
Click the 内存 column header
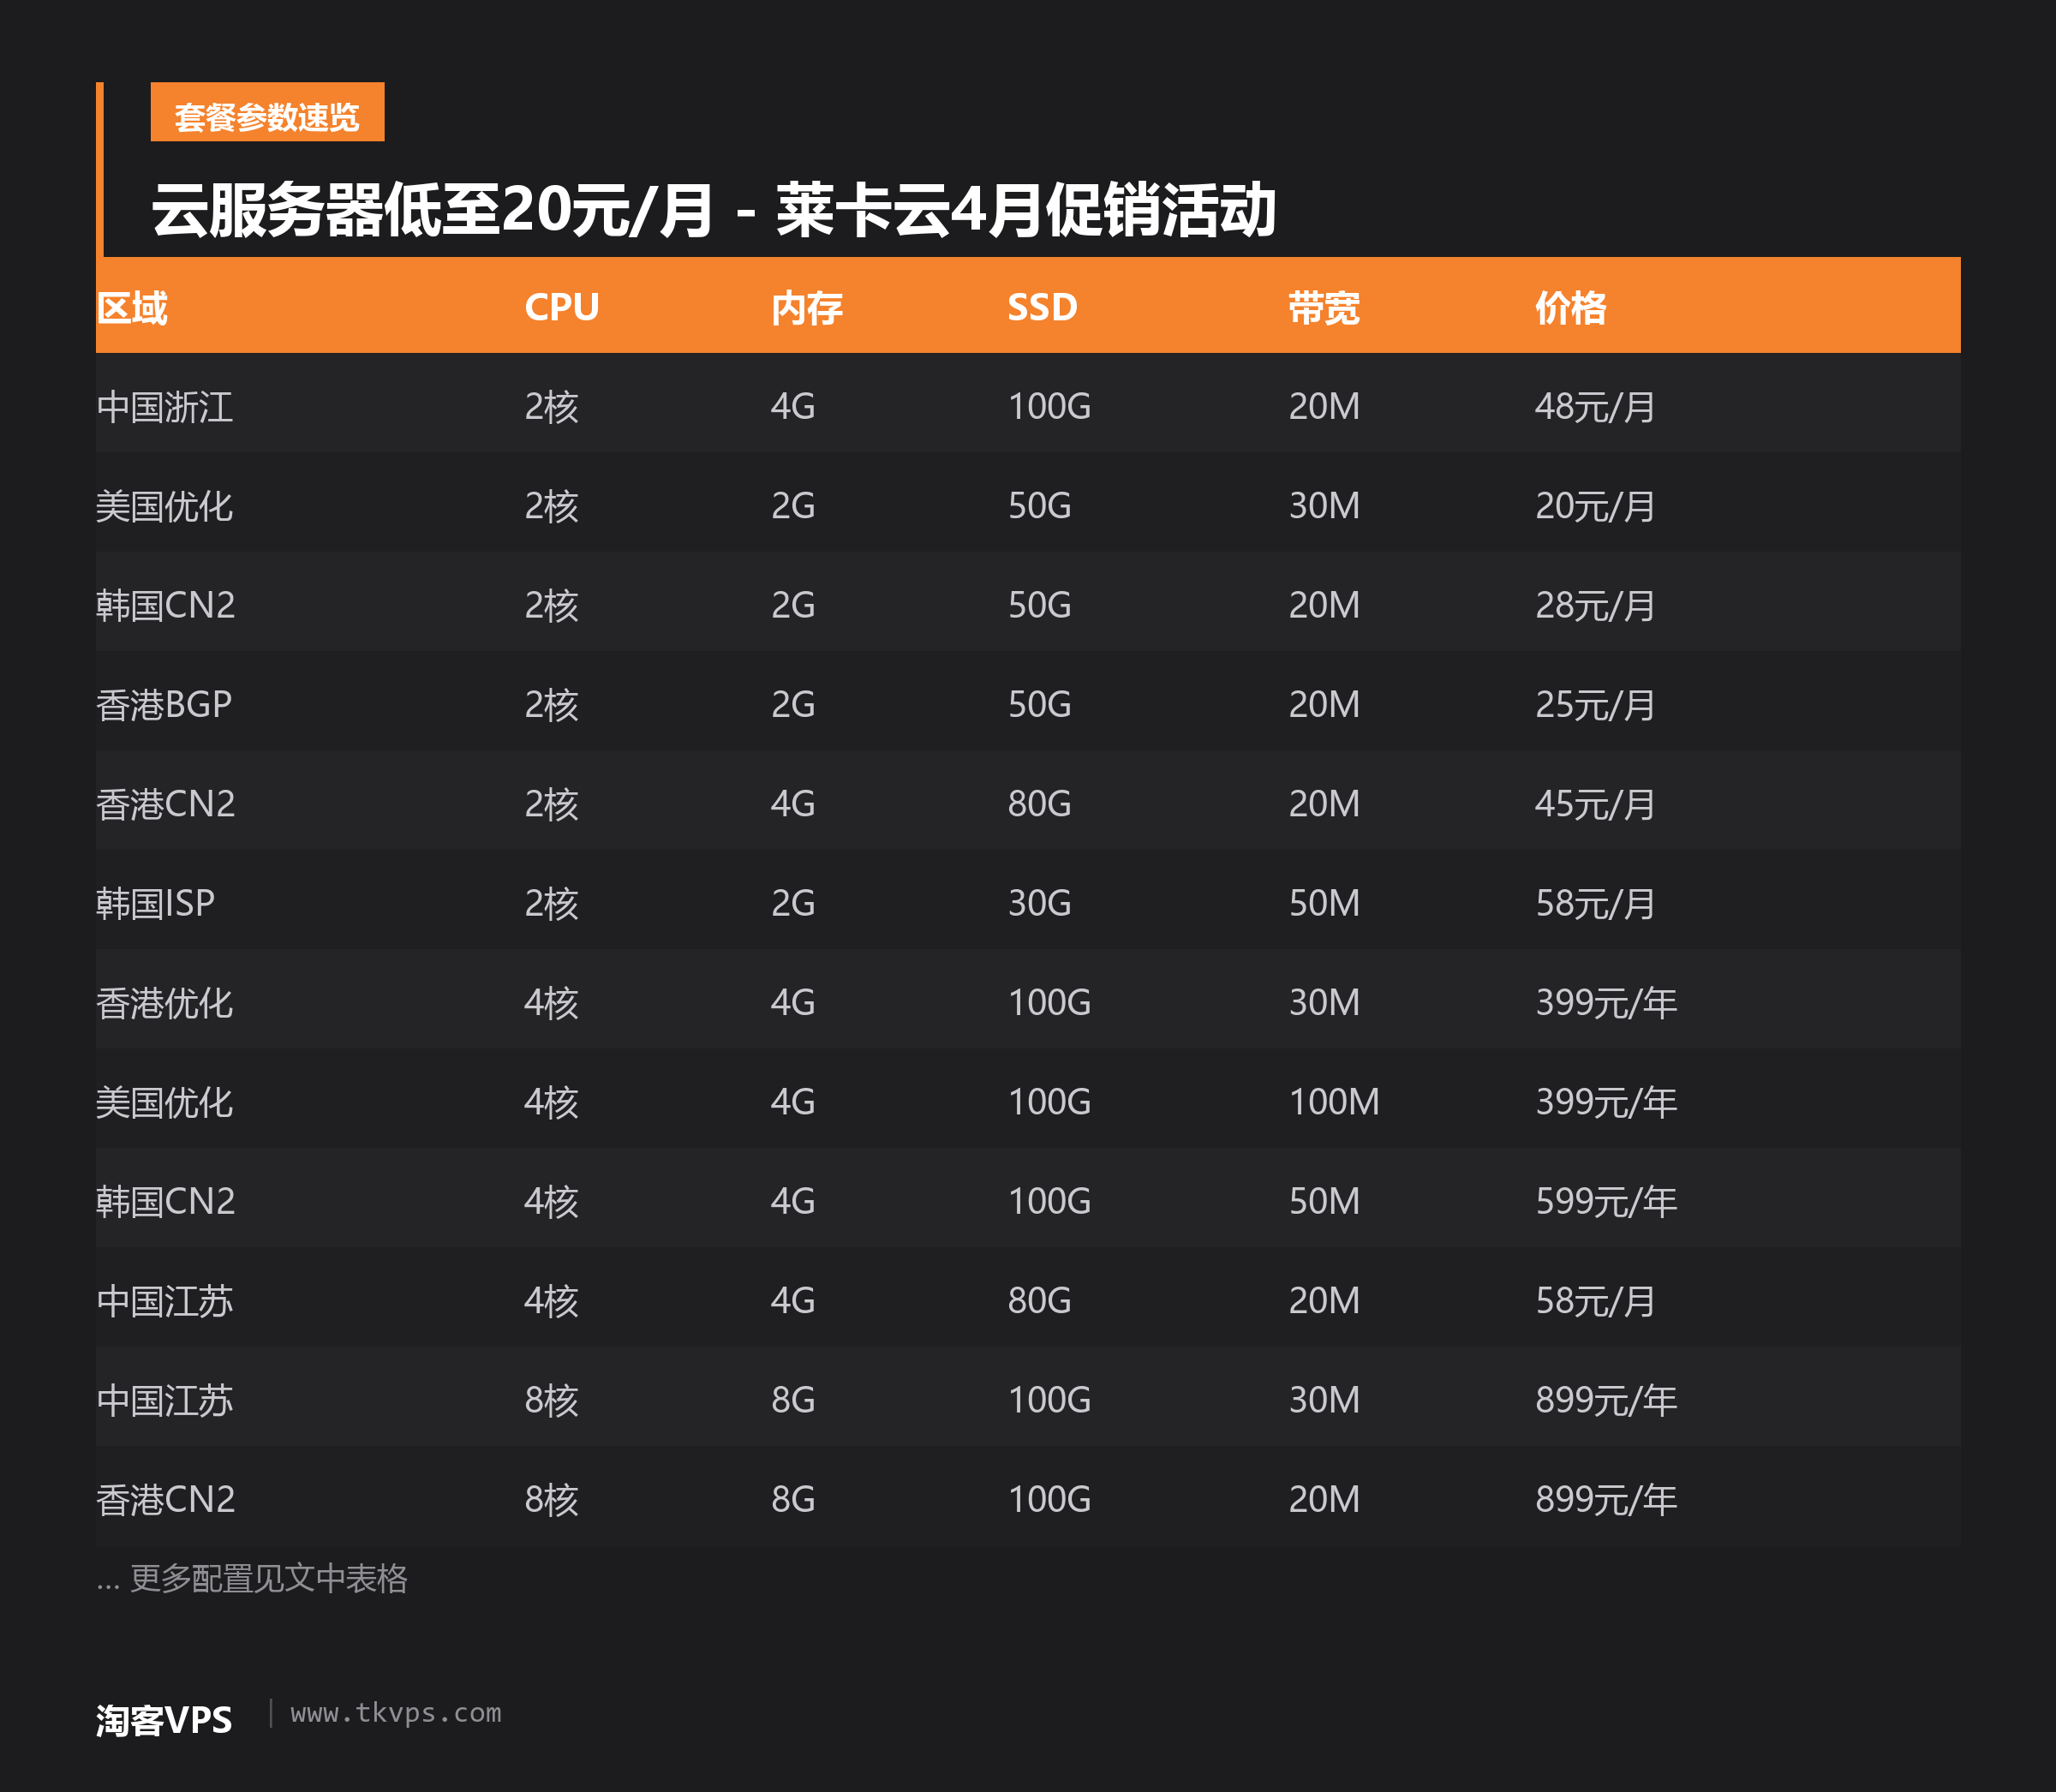tap(807, 307)
